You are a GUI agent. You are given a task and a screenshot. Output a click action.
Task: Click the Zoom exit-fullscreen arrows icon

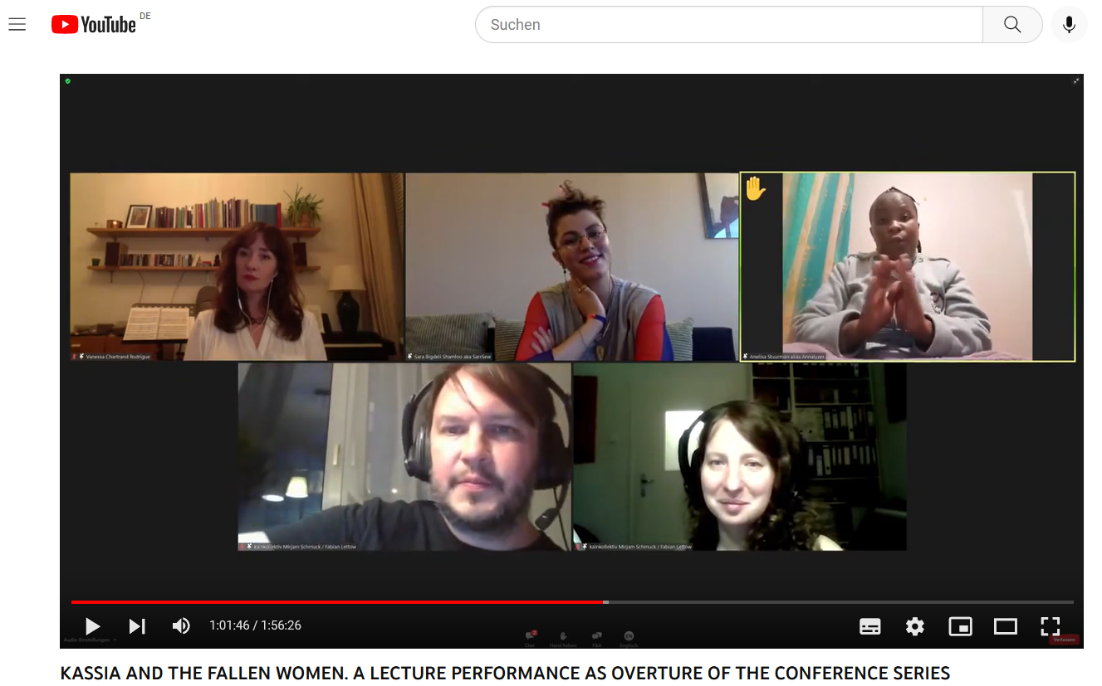click(1076, 80)
